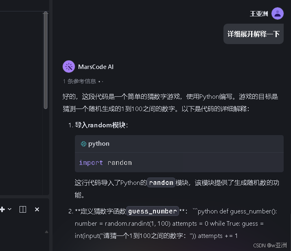Click the 'python' label in code block header

[99, 144]
